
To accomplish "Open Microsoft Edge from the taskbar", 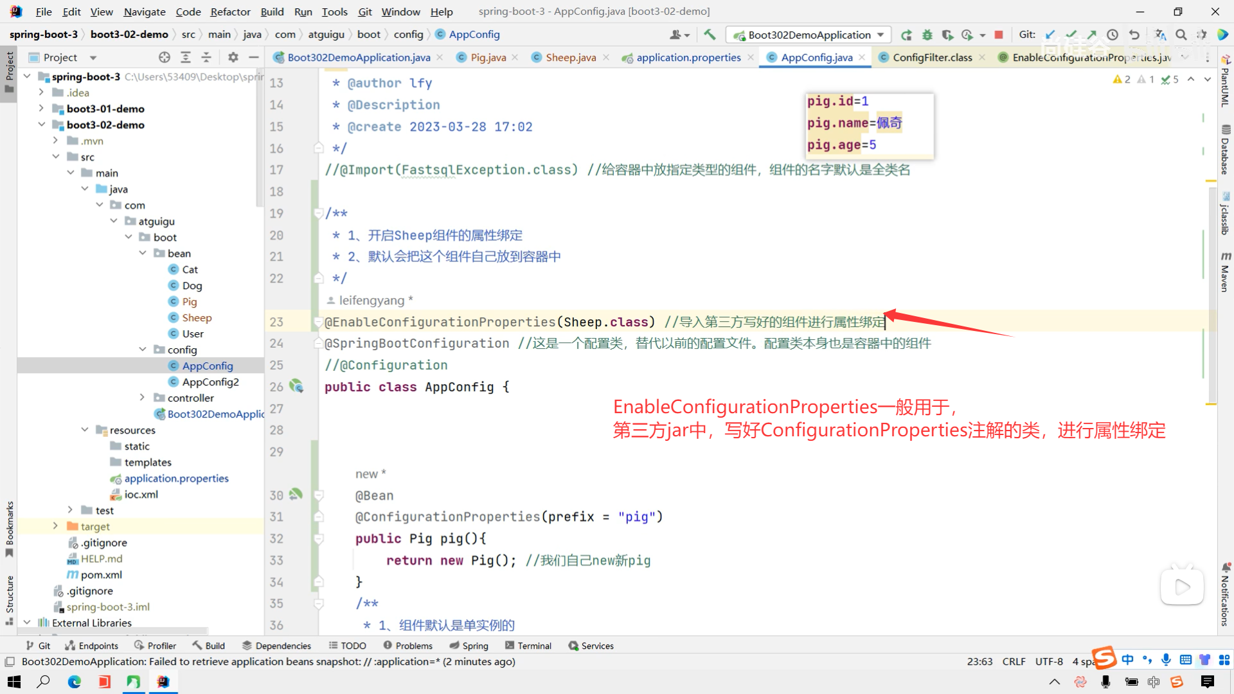I will [75, 682].
